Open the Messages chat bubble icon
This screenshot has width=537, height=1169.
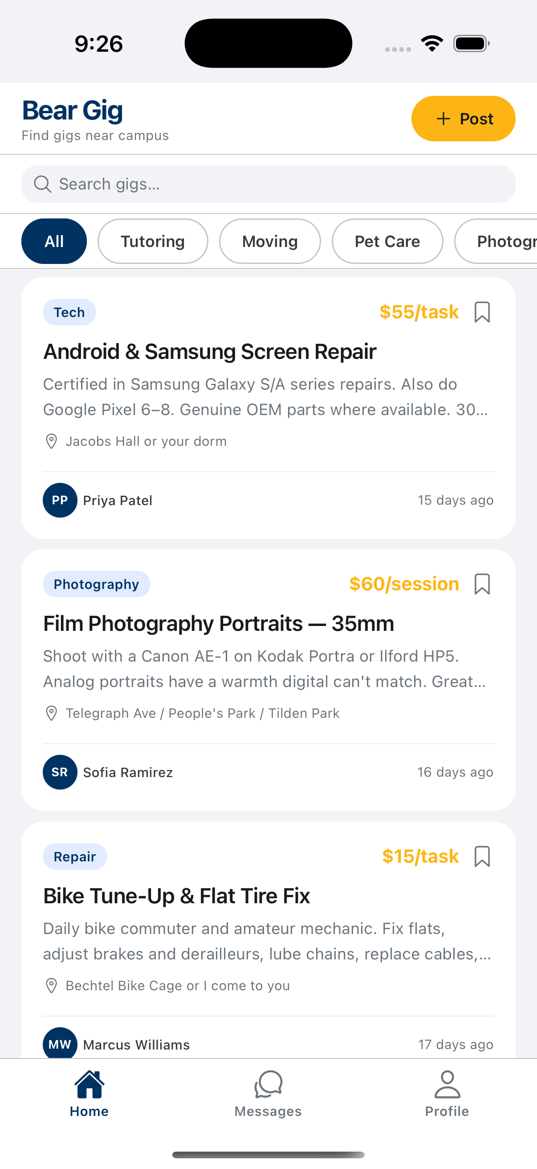coord(268,1085)
